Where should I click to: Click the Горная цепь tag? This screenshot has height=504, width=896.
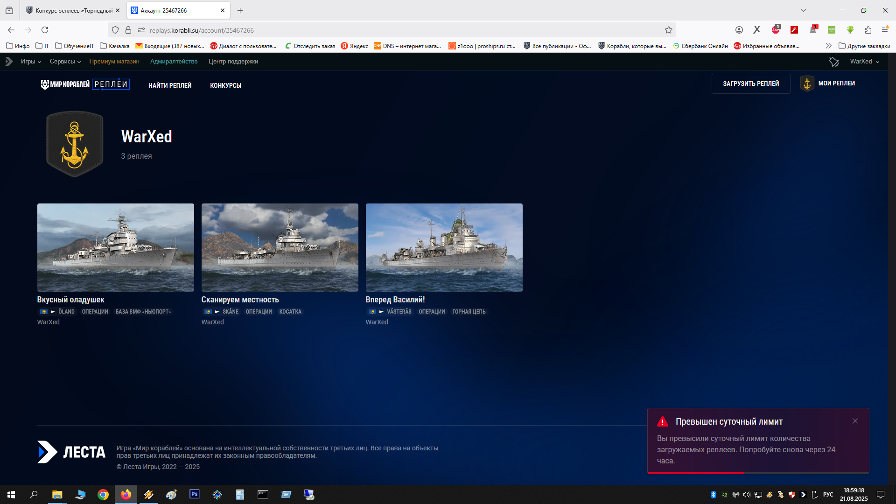point(469,312)
